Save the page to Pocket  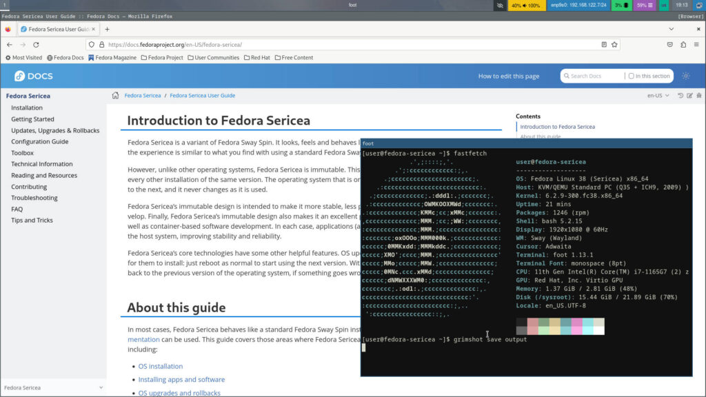coord(669,43)
